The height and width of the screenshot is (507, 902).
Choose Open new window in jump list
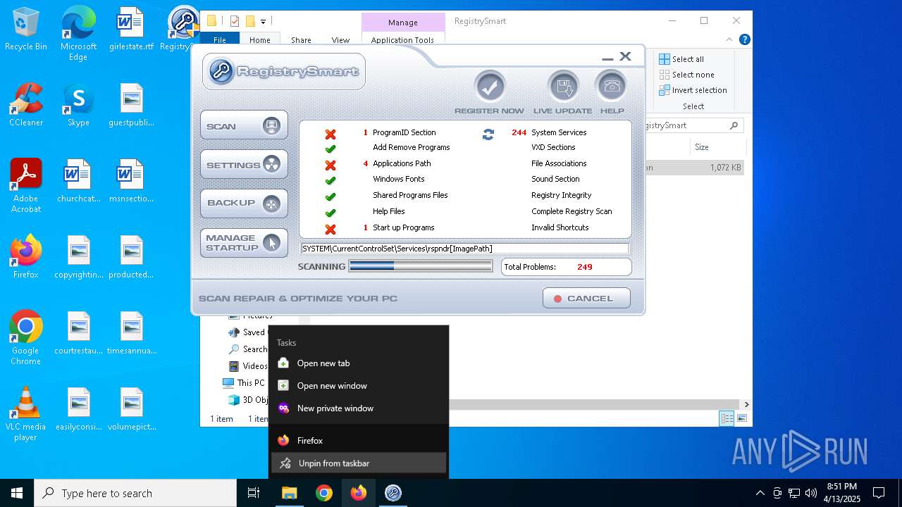tap(359, 386)
